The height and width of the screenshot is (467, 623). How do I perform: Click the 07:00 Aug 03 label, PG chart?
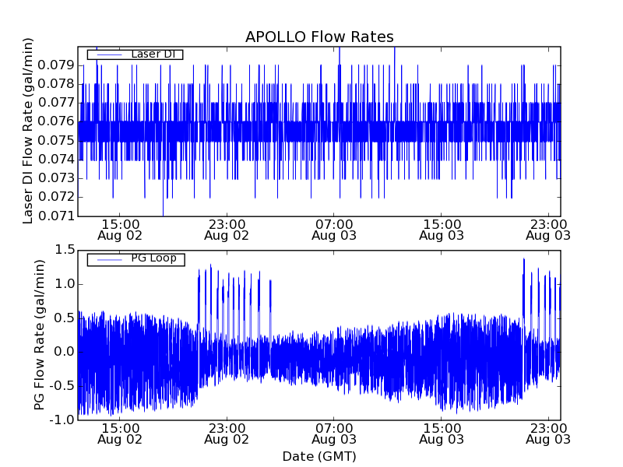[334, 434]
